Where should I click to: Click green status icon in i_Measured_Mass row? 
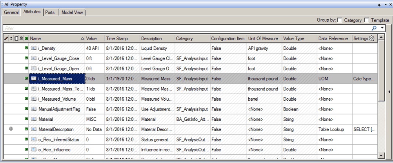click(x=26, y=78)
